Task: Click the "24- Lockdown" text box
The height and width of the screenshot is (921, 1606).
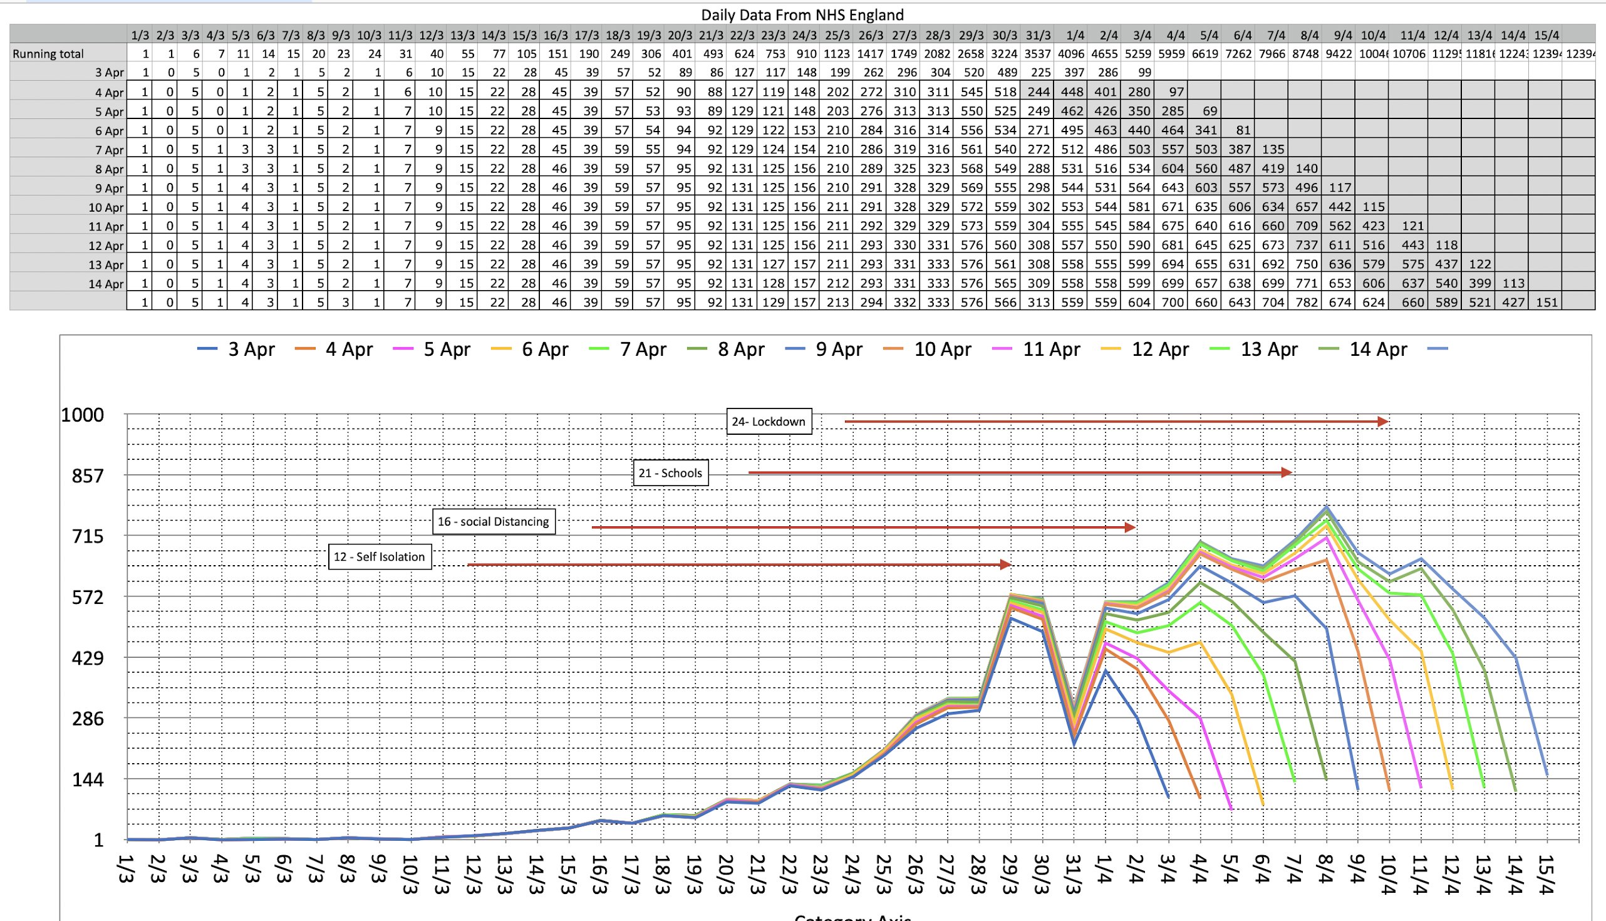Action: point(768,422)
